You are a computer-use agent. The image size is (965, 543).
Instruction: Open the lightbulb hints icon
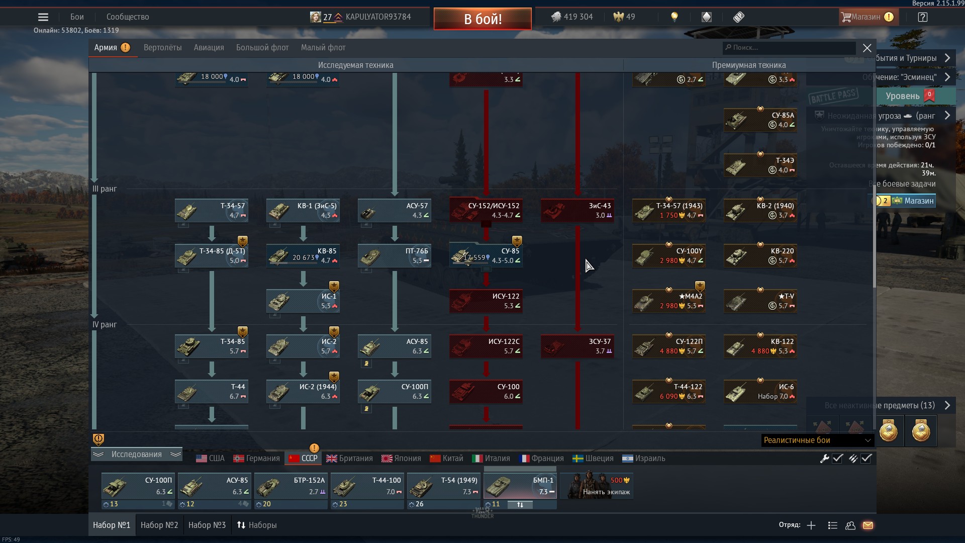pyautogui.click(x=674, y=17)
